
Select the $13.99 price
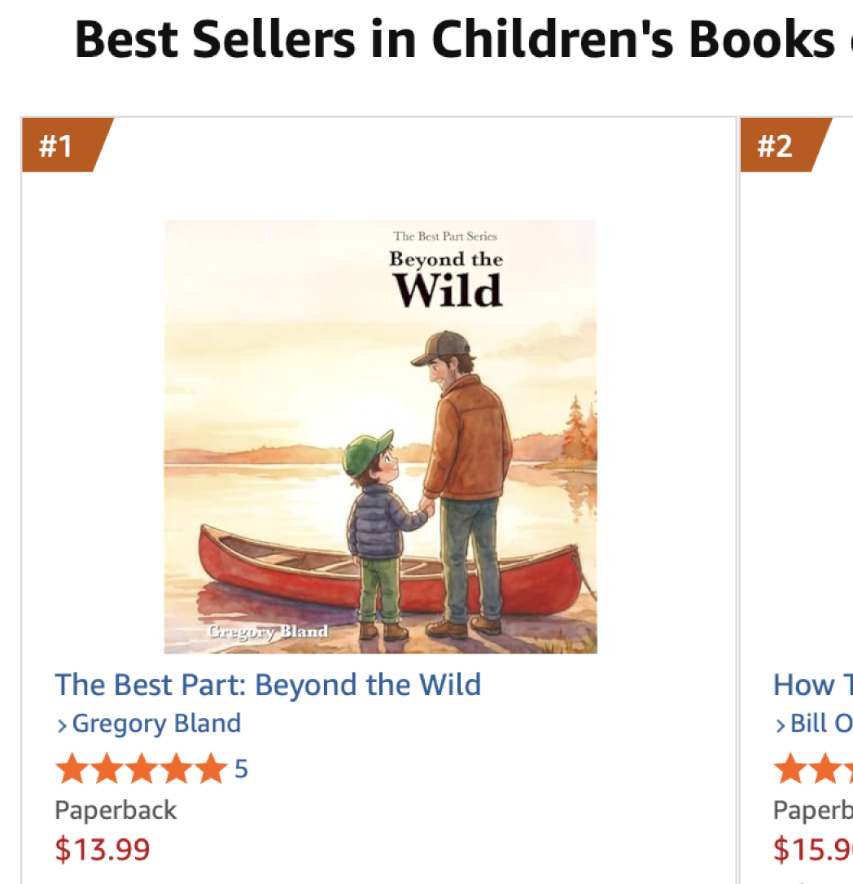pos(103,850)
